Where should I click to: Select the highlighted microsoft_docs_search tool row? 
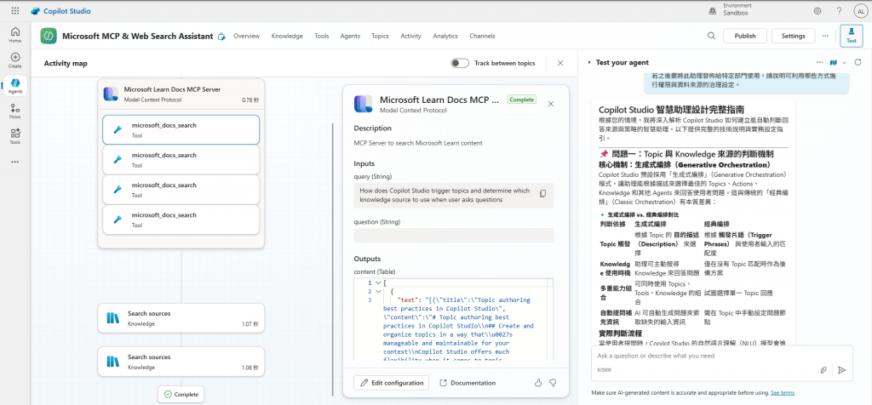(181, 129)
